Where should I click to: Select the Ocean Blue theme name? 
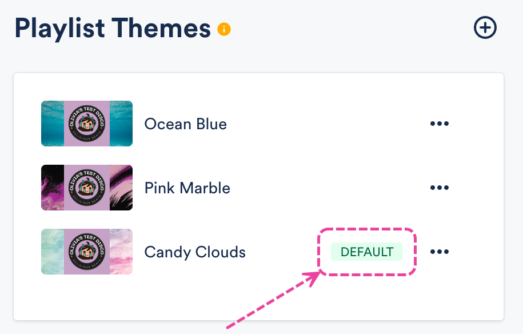(x=185, y=124)
